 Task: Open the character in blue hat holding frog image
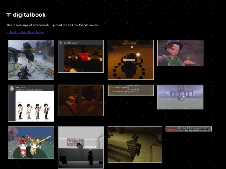(x=180, y=53)
